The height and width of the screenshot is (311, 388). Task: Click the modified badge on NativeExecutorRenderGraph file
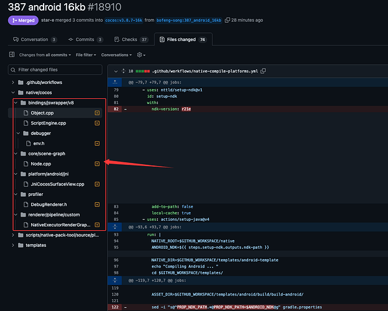coord(97,225)
